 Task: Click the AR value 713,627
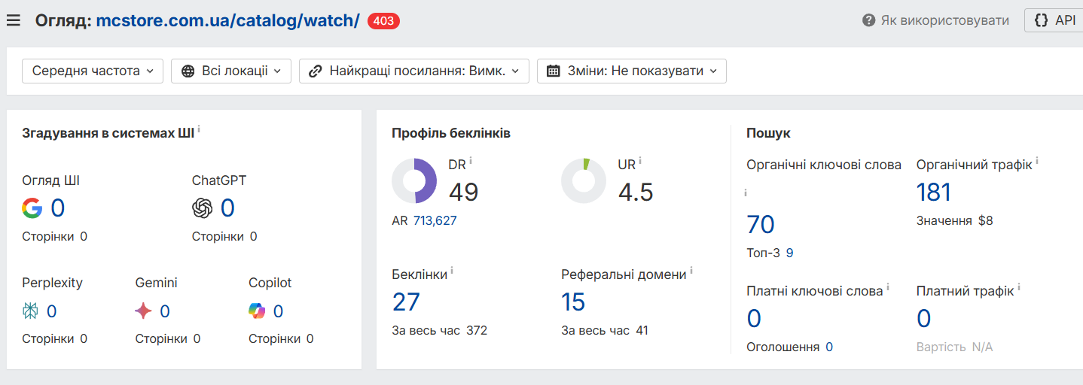tap(435, 220)
